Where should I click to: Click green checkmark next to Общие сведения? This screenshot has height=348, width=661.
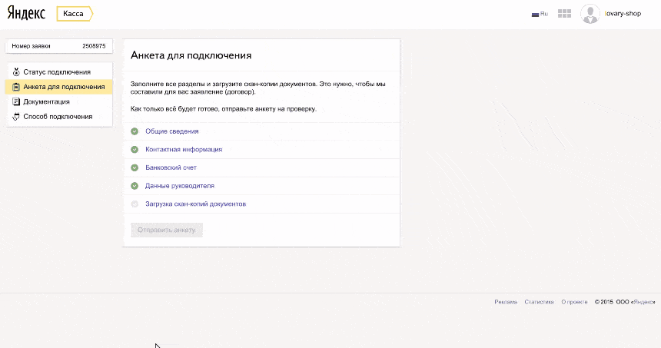pyautogui.click(x=135, y=131)
